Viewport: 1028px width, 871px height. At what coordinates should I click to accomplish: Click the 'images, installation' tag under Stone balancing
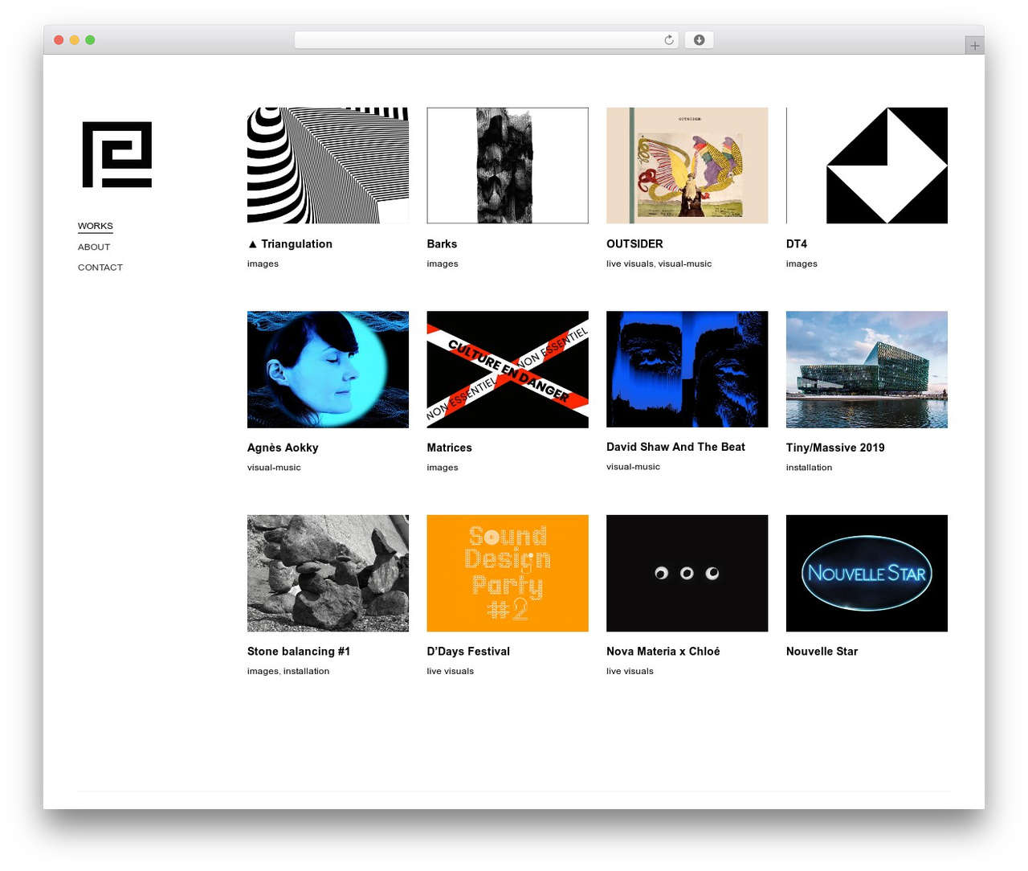click(288, 671)
